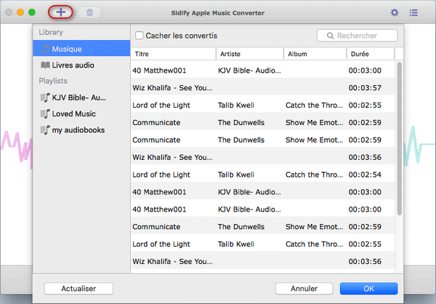Screen dimensions: 436x304
Task: Sort by the Artiste column header
Action: coord(249,54)
